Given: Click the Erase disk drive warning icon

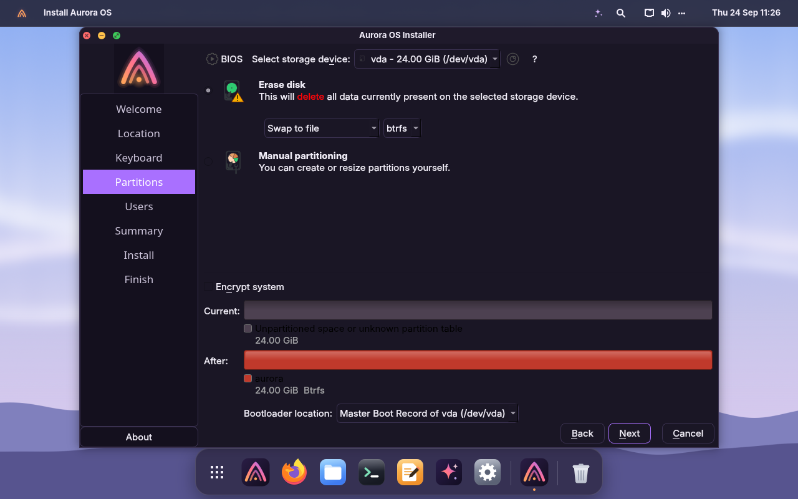Looking at the screenshot, I should [233, 91].
